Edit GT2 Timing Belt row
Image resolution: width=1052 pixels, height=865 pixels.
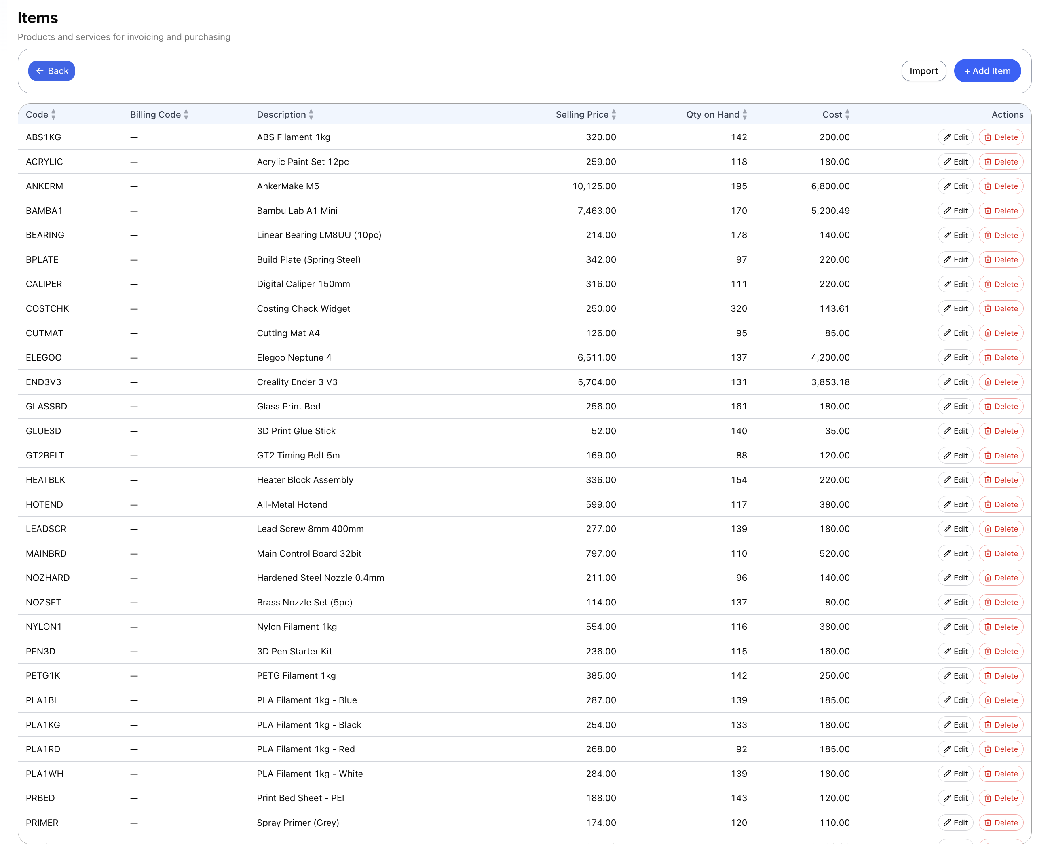click(955, 456)
